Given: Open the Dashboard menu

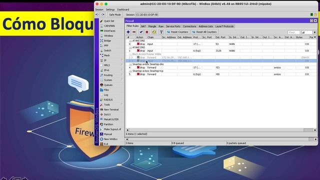Looking at the screenshot, I should pyautogui.click(x=123, y=9).
